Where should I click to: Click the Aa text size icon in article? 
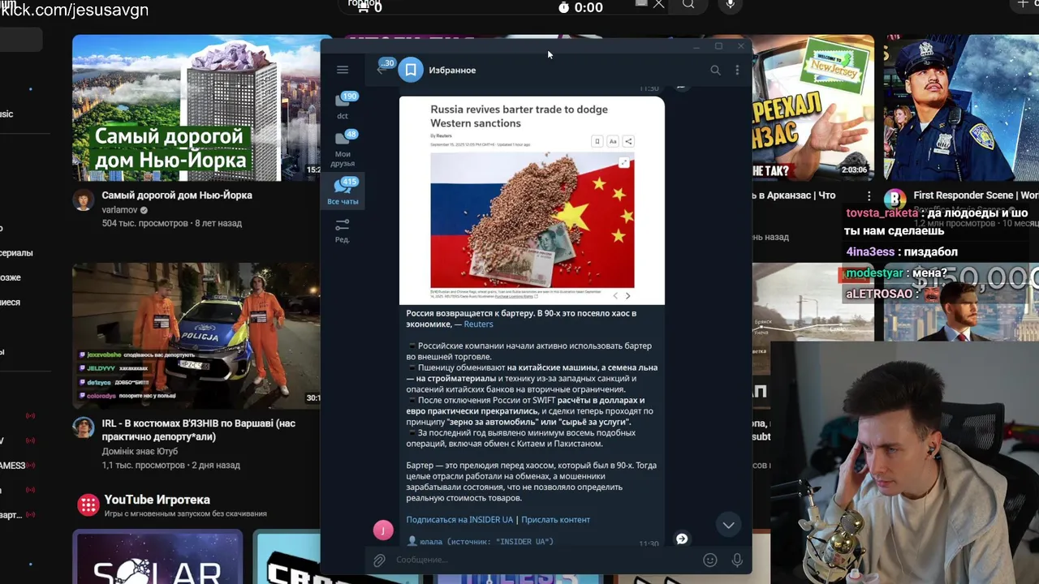[x=613, y=141]
